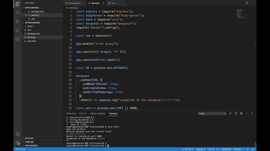Click Prettier status bar item
Screen dimensions: 270x151
click(238, 149)
